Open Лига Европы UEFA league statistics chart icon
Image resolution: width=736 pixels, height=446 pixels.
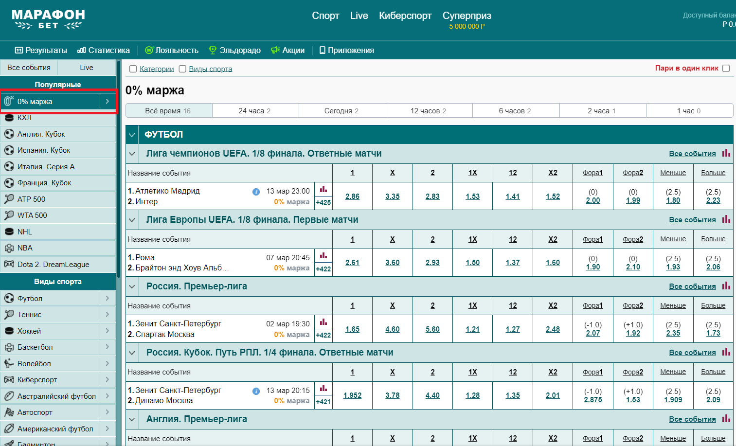pos(726,219)
